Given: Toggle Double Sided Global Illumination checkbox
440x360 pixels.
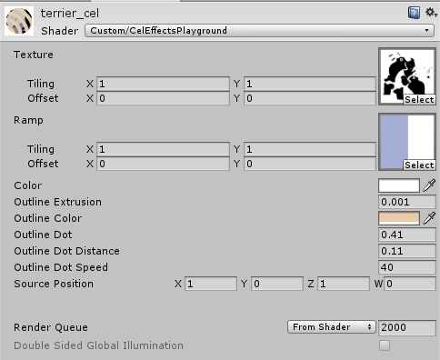Looking at the screenshot, I should click(x=385, y=345).
